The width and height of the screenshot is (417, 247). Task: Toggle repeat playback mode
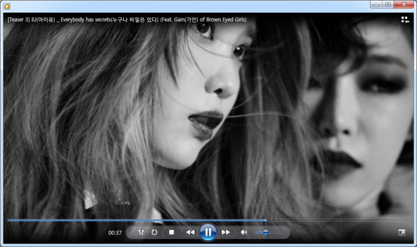[x=154, y=232]
